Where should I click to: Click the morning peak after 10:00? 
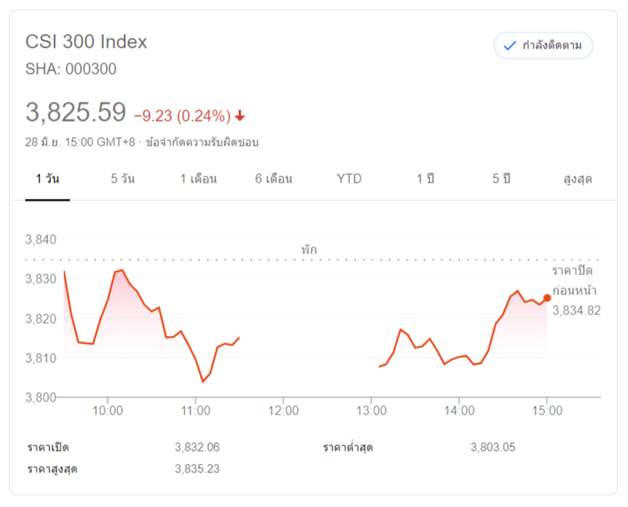(123, 270)
